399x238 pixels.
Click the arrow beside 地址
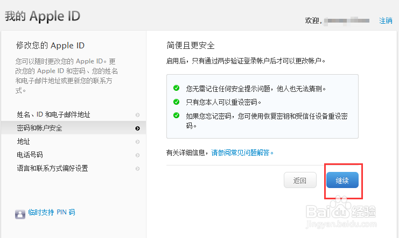137,142
